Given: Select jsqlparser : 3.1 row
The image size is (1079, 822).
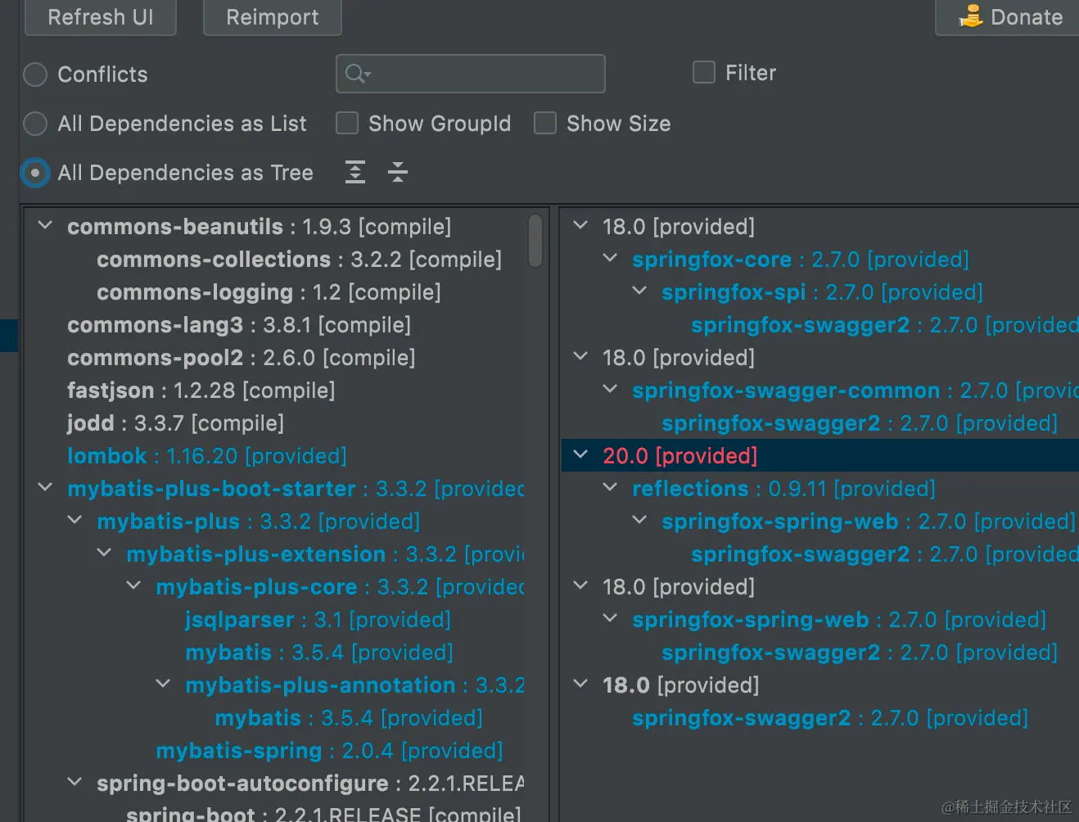Looking at the screenshot, I should pos(318,620).
